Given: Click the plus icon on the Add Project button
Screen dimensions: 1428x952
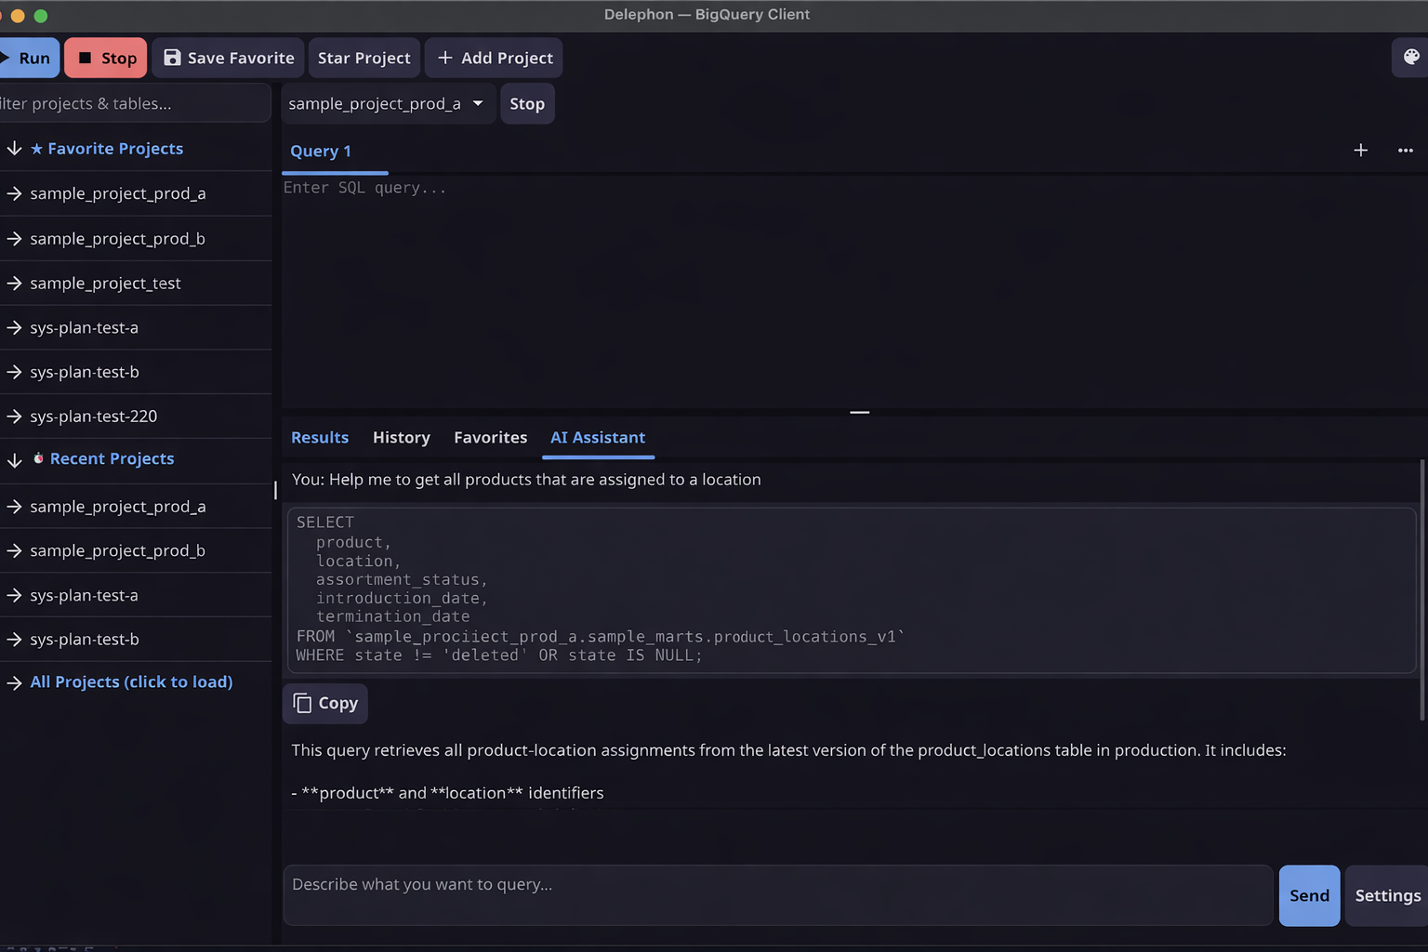Looking at the screenshot, I should [445, 57].
